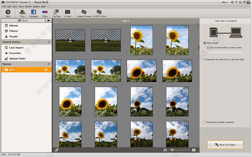Select third-row large portrait sunflower thumbnail, leftmost
The image size is (252, 157).
point(70,101)
